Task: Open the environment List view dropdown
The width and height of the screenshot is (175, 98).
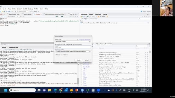Action: coord(145,17)
